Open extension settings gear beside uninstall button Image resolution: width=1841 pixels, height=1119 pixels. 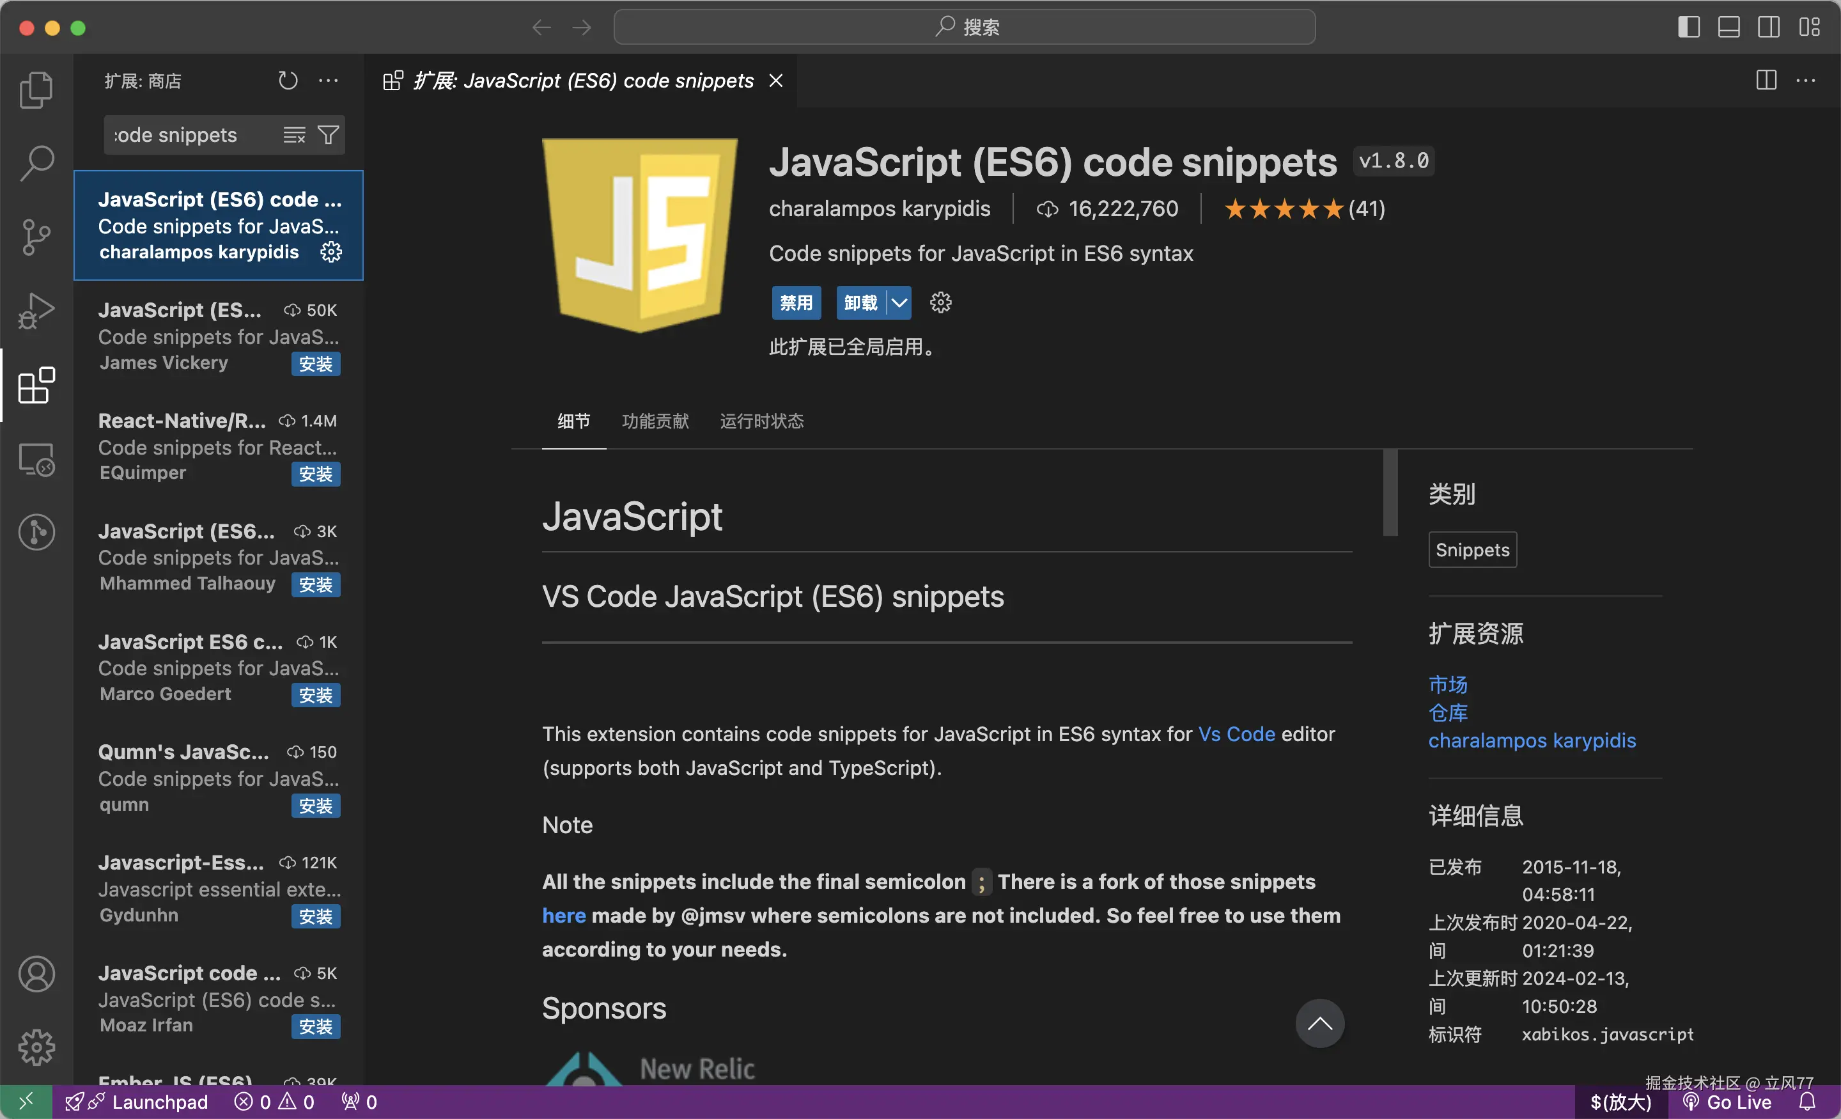point(940,302)
